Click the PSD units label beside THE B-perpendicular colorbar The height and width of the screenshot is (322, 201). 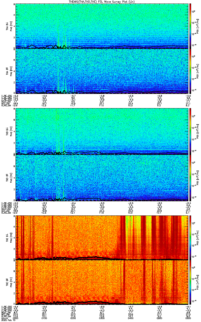tap(198, 237)
